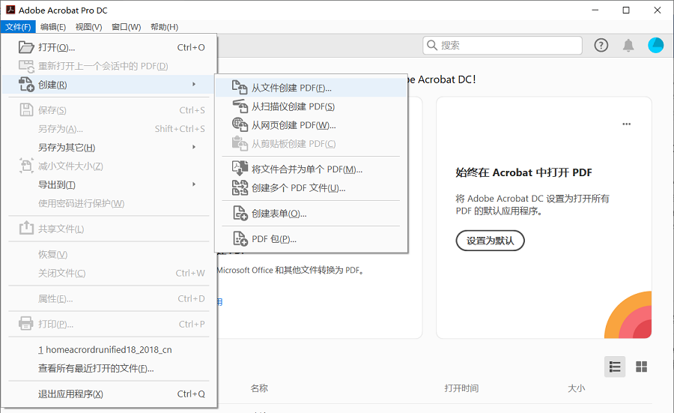The height and width of the screenshot is (413, 674).
Task: Switch to list view of recent files
Action: [x=615, y=367]
